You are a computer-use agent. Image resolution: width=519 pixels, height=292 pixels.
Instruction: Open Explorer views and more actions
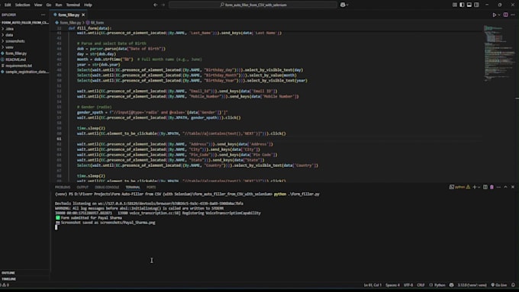click(43, 15)
